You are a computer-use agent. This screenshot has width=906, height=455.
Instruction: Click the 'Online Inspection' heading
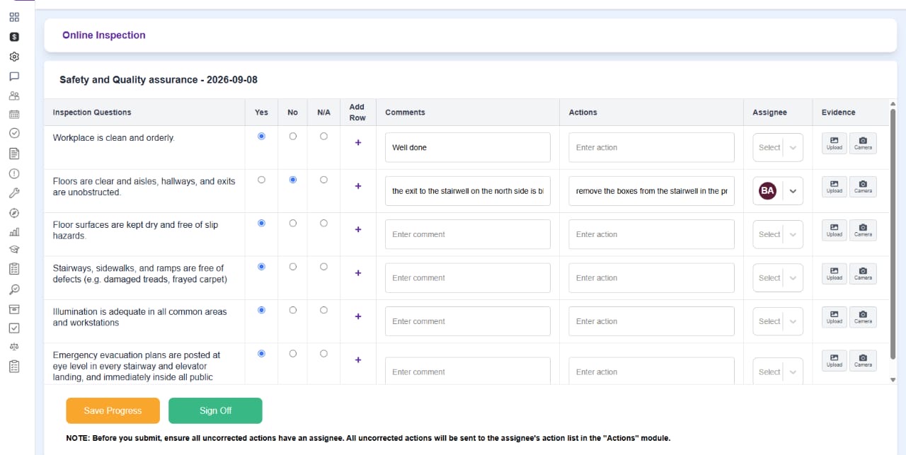pyautogui.click(x=104, y=35)
